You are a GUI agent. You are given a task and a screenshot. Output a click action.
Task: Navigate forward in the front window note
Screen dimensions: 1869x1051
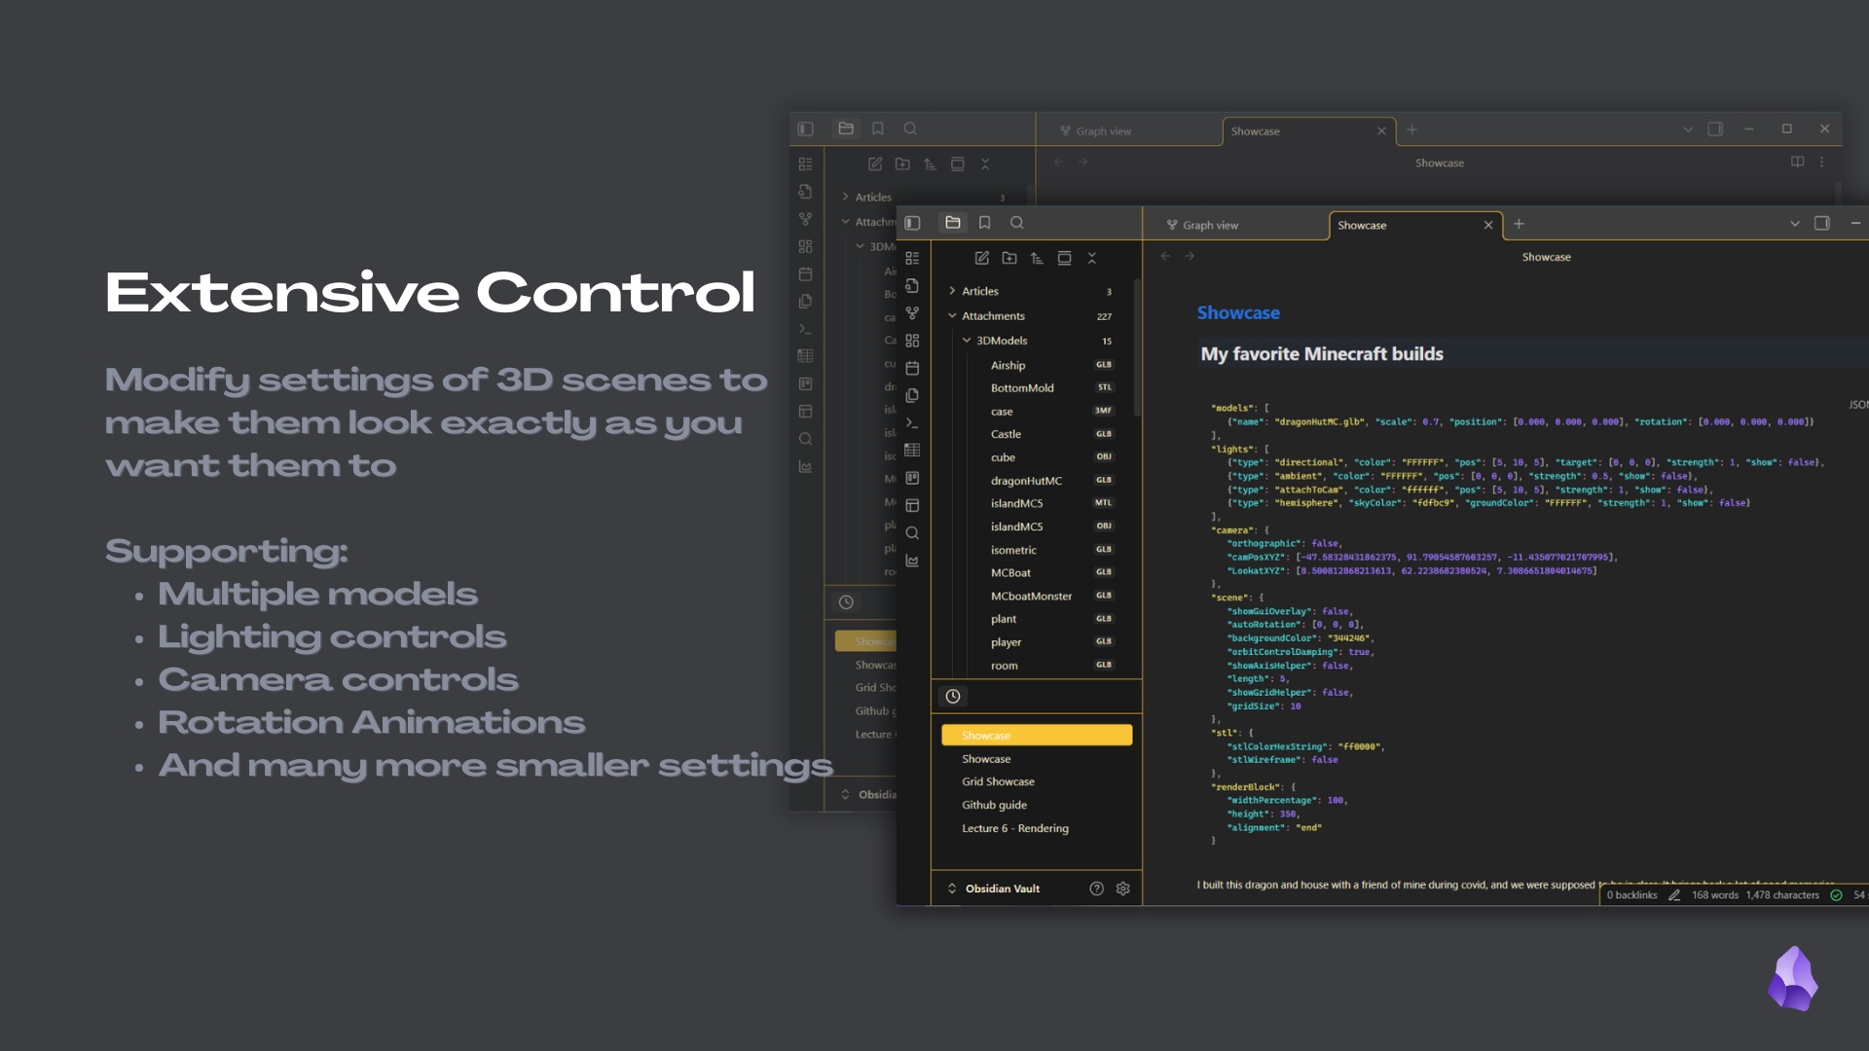point(1190,256)
